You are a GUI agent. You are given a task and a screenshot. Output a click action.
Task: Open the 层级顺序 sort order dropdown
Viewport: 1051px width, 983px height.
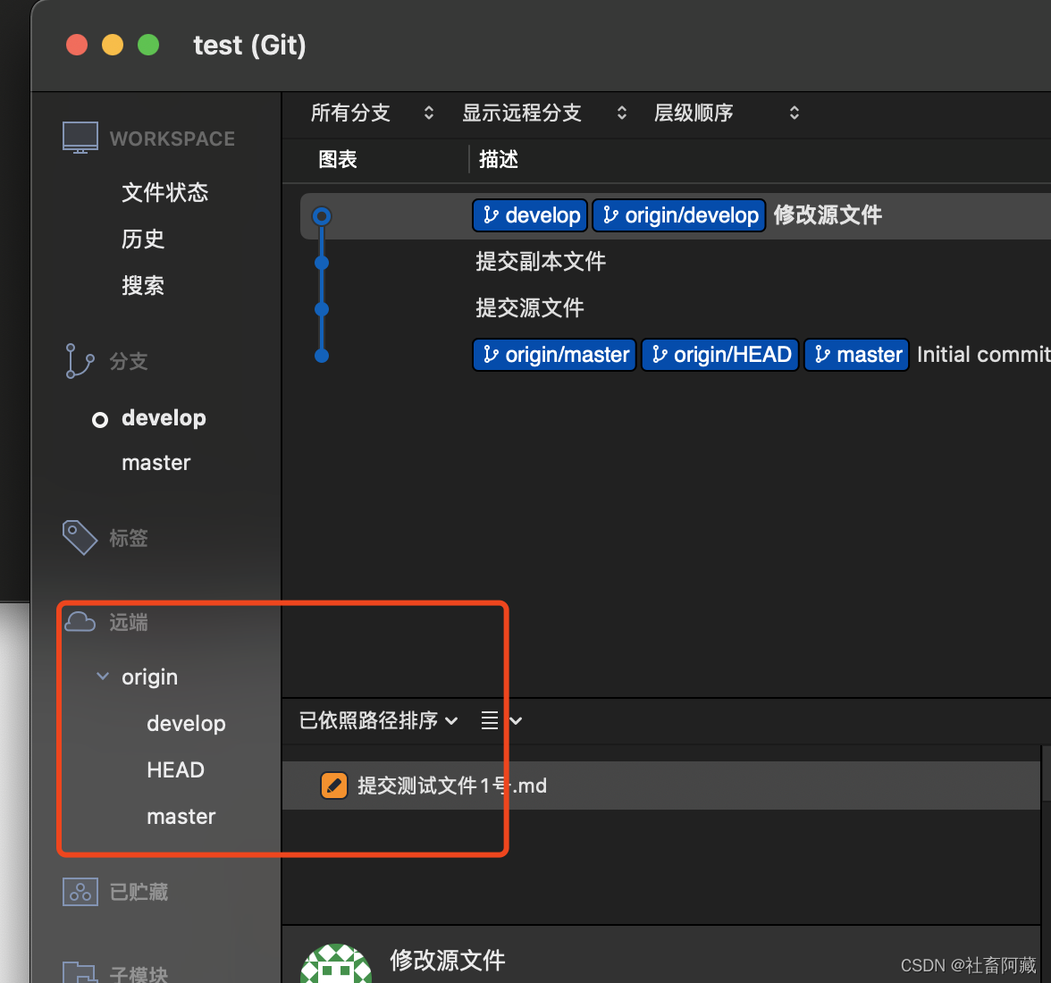point(727,113)
